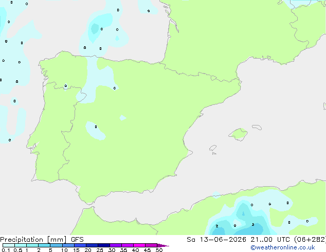The image size is (326, 252).
Task: Click the '50' legend scale label
Action: point(159,250)
